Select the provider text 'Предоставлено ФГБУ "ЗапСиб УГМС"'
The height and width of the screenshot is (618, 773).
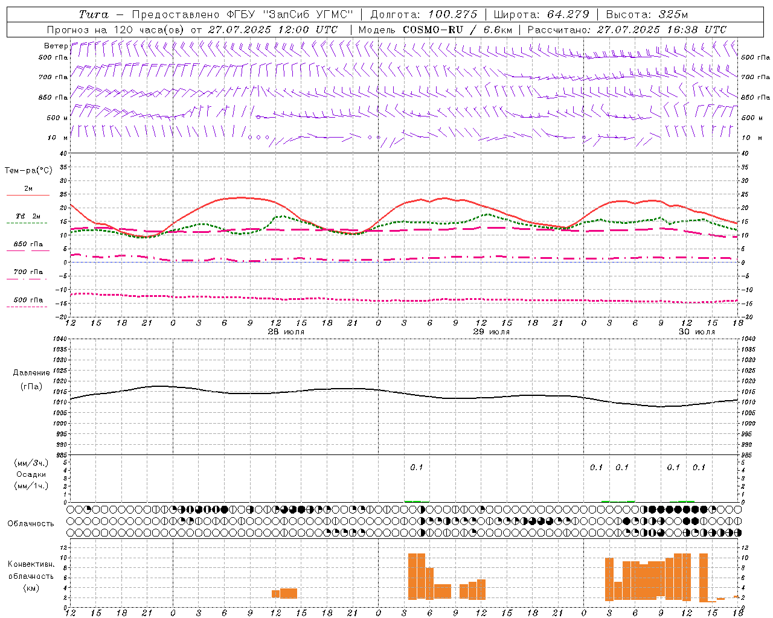coord(242,14)
